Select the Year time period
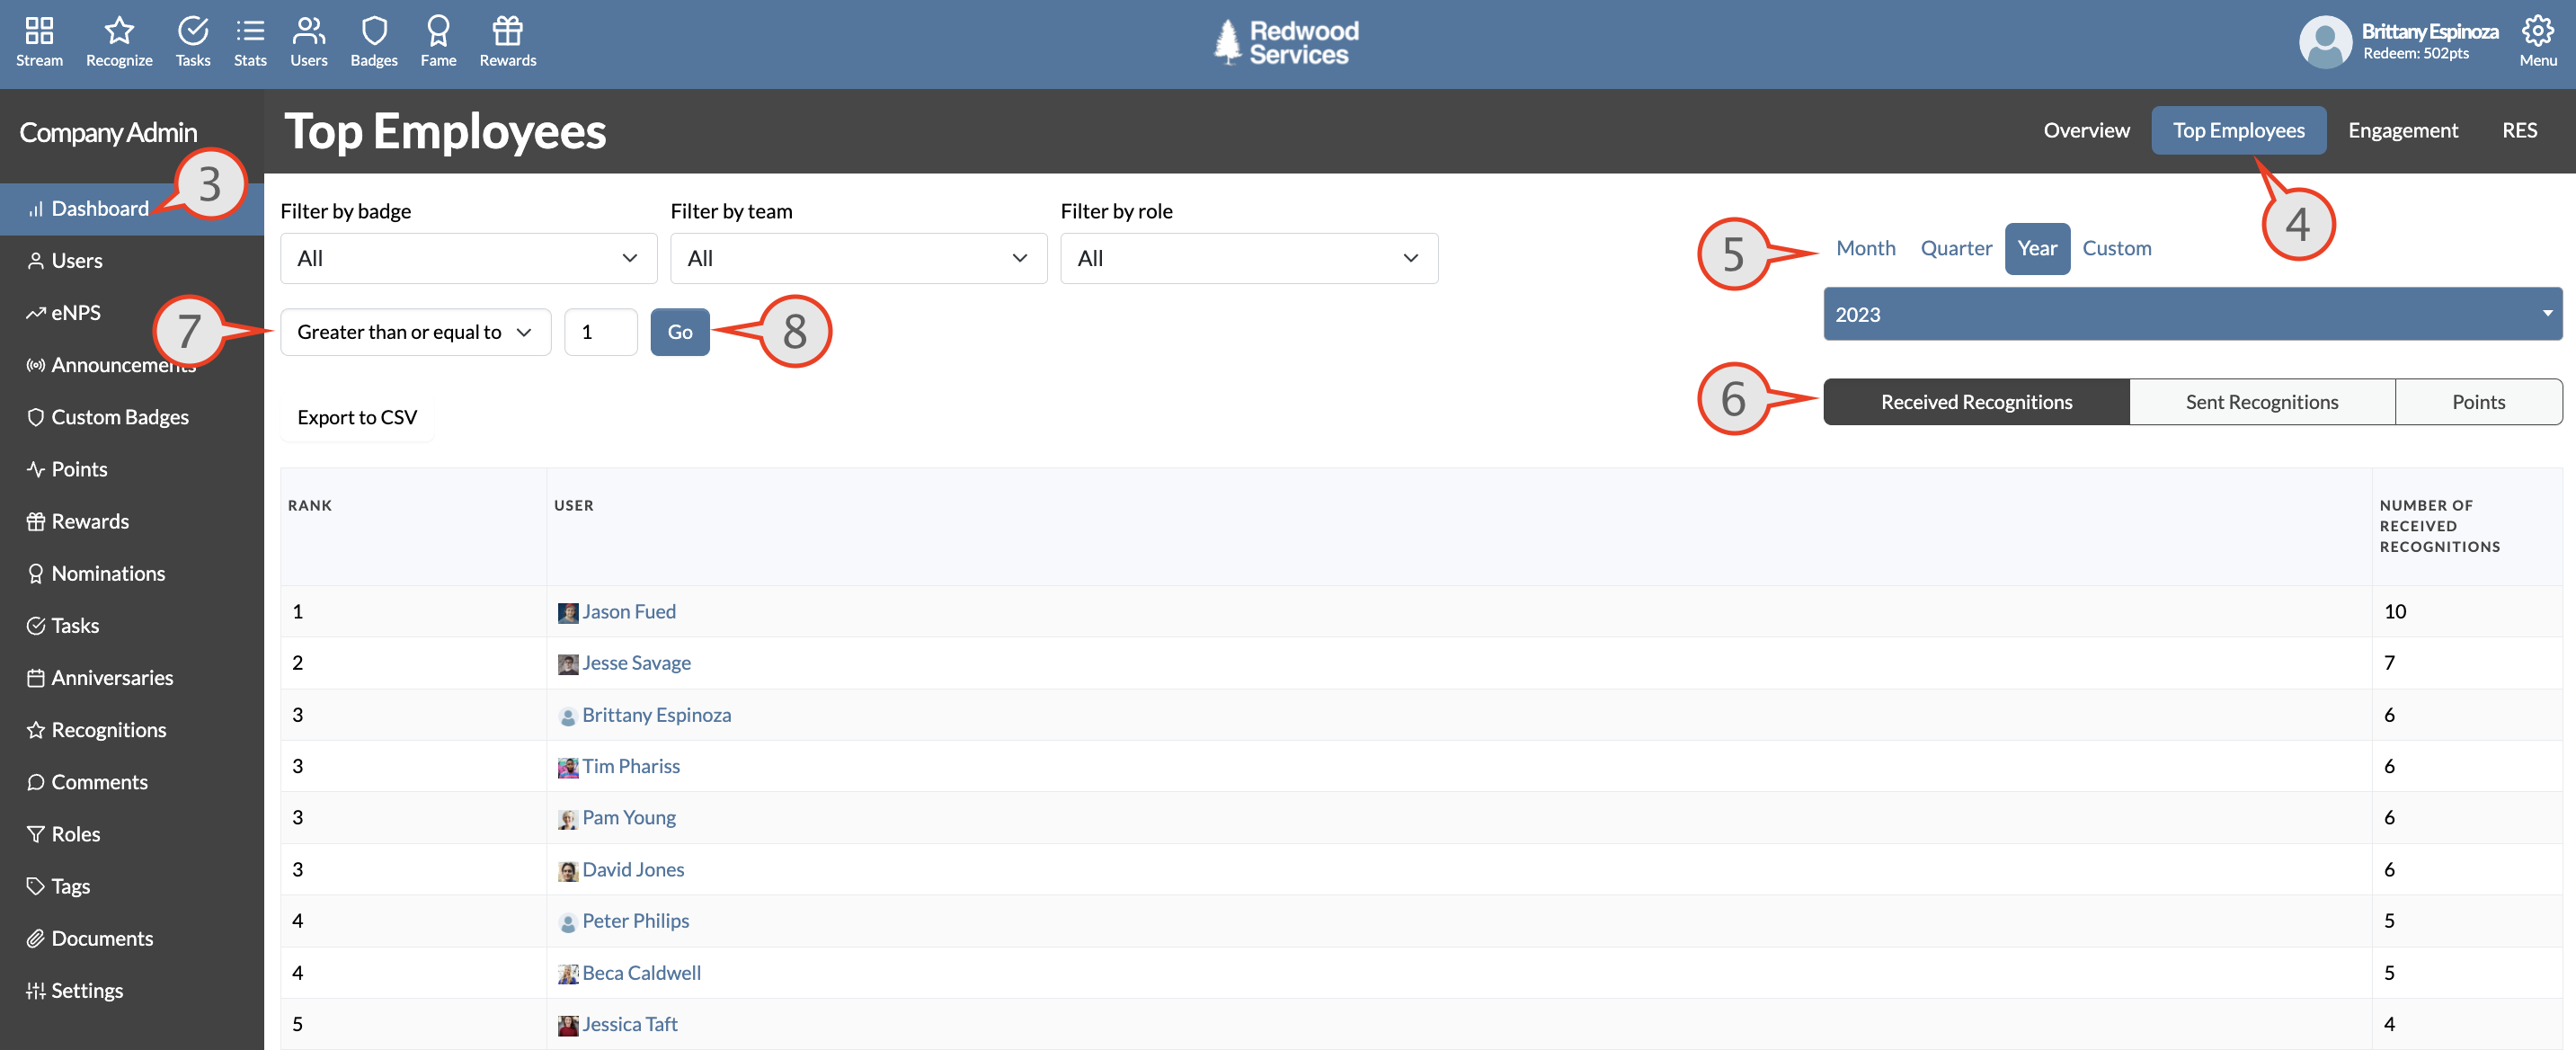Viewport: 2576px width, 1050px height. coord(2037,248)
